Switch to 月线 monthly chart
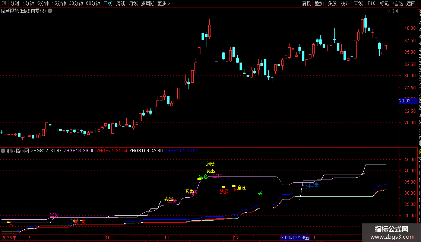Image resolution: width=421 pixels, height=242 pixels. coord(133,3)
